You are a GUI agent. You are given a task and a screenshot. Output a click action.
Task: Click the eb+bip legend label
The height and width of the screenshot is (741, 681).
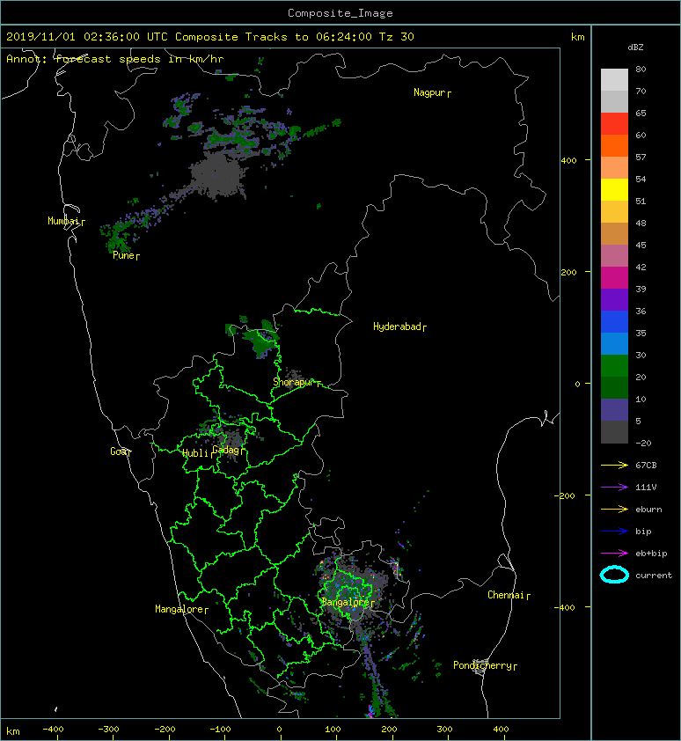click(x=651, y=554)
